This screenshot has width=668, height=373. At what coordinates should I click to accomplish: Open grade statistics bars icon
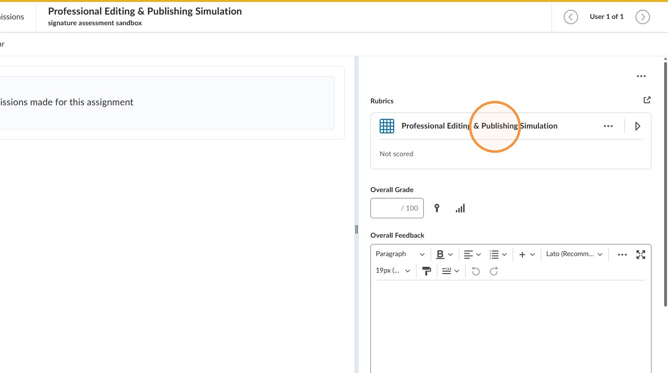(x=460, y=208)
